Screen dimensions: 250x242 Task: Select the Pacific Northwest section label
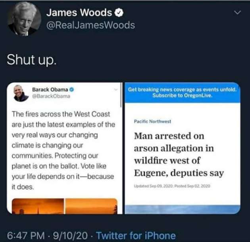click(x=152, y=122)
